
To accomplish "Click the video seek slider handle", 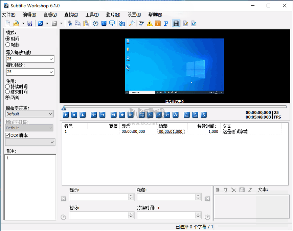I will 64,108.
